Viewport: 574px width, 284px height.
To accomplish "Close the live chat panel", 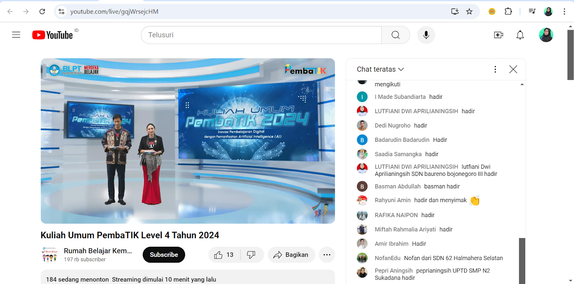I will coord(513,69).
